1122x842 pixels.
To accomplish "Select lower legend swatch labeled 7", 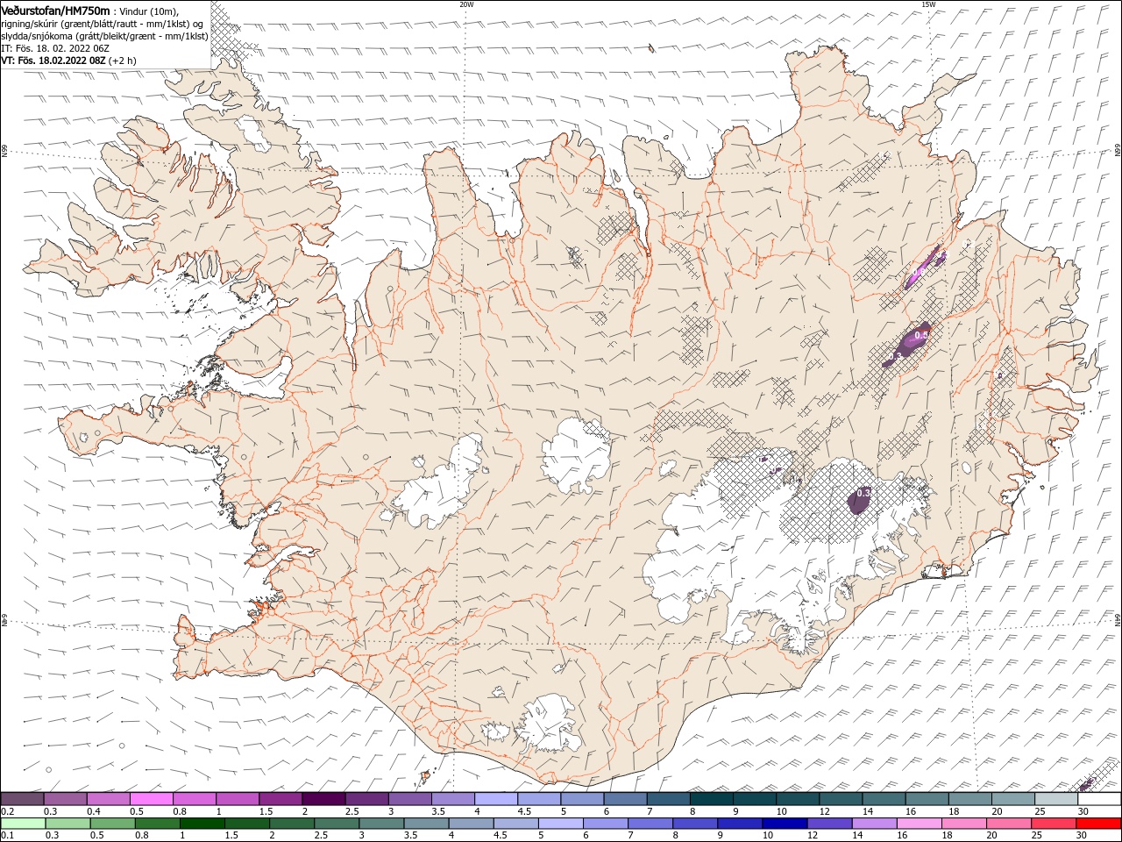I will [x=650, y=824].
